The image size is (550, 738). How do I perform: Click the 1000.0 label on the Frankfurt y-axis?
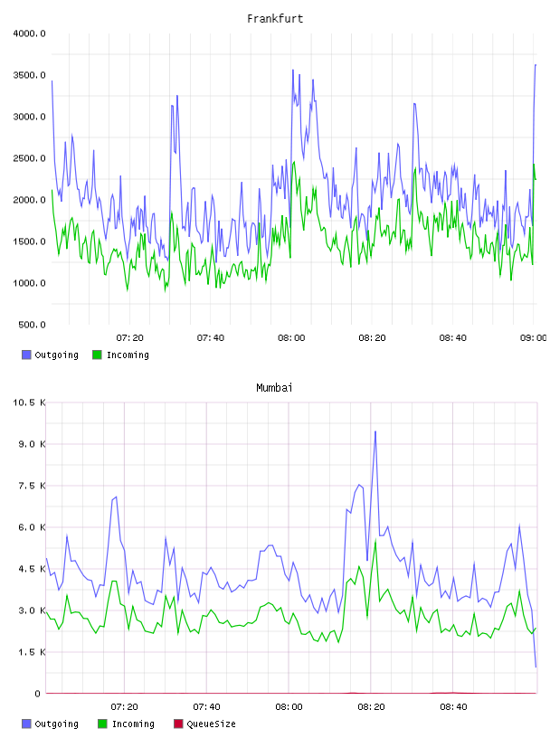29,283
